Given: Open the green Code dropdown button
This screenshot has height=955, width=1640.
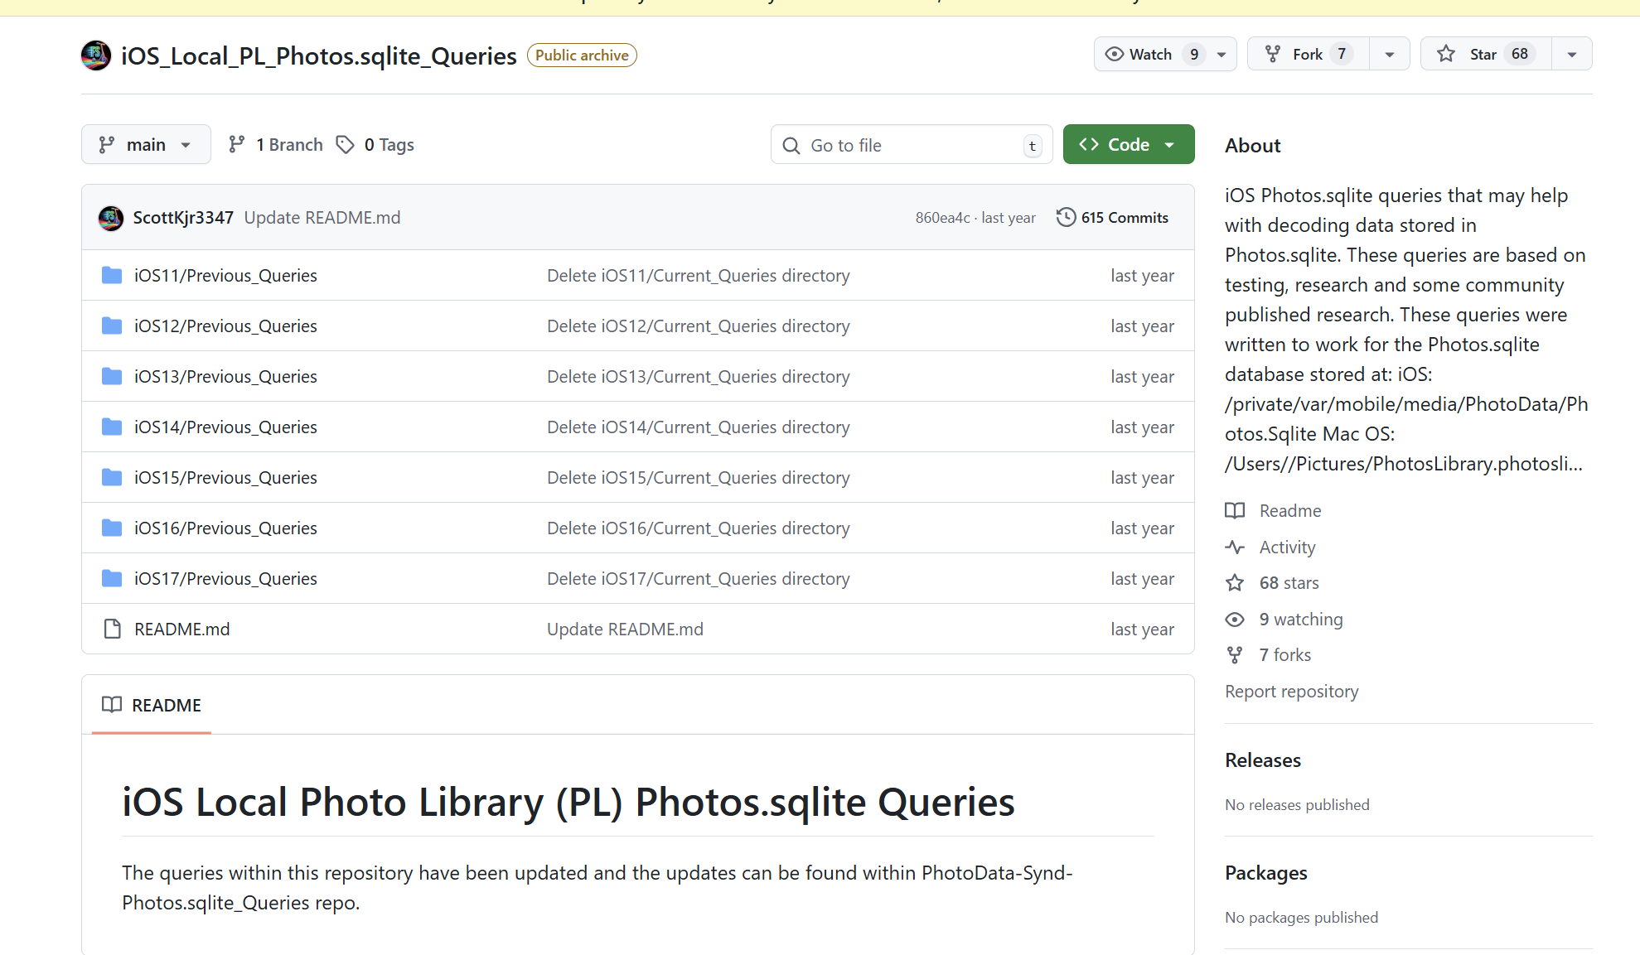Looking at the screenshot, I should [x=1128, y=145].
